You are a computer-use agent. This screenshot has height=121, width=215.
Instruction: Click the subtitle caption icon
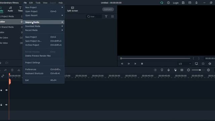point(182,70)
